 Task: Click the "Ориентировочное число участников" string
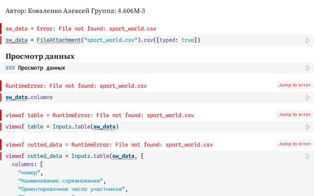coord(72,189)
